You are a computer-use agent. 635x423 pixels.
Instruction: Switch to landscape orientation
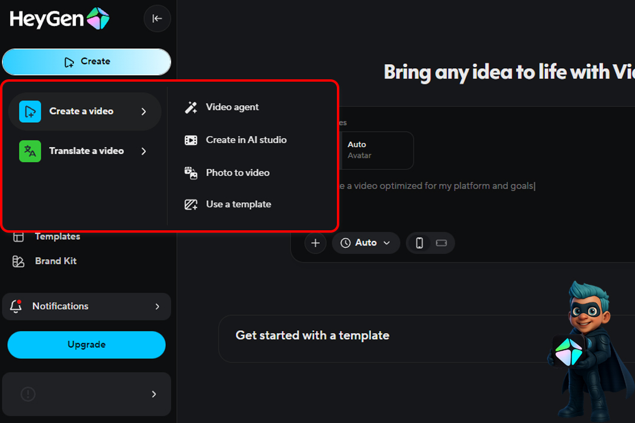point(441,243)
